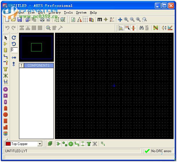This screenshot has height=162, width=177.
Task: Open the Tools menu
Action: pyautogui.click(x=68, y=13)
